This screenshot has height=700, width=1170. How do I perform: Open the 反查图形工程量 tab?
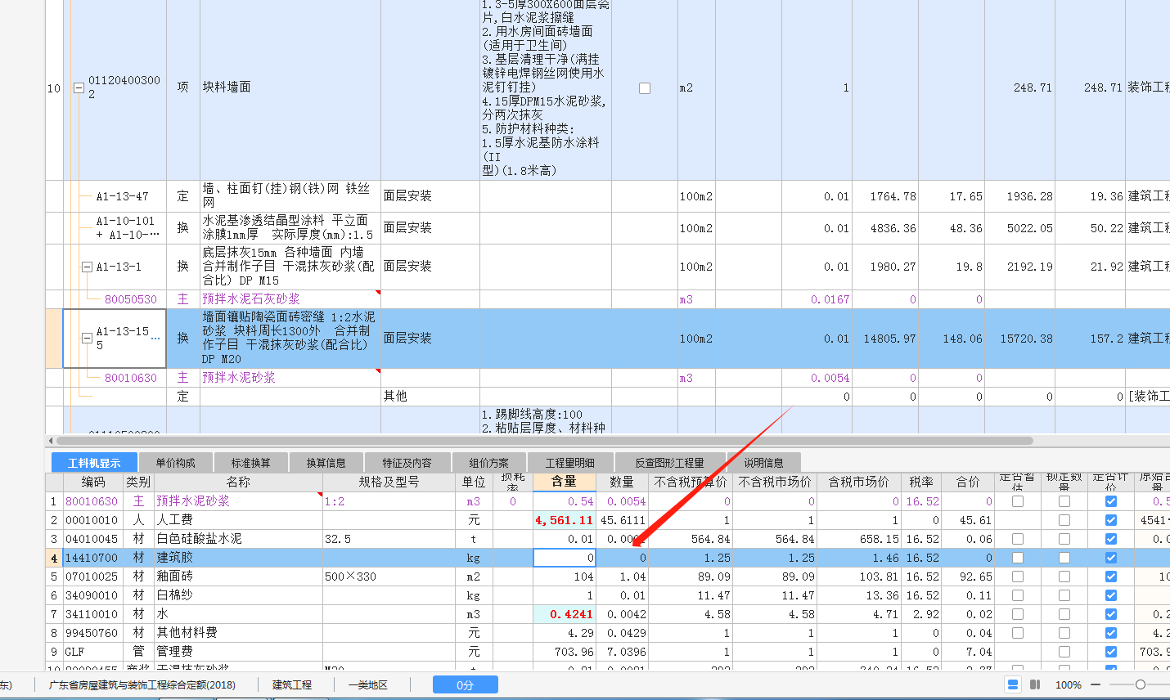(x=669, y=463)
